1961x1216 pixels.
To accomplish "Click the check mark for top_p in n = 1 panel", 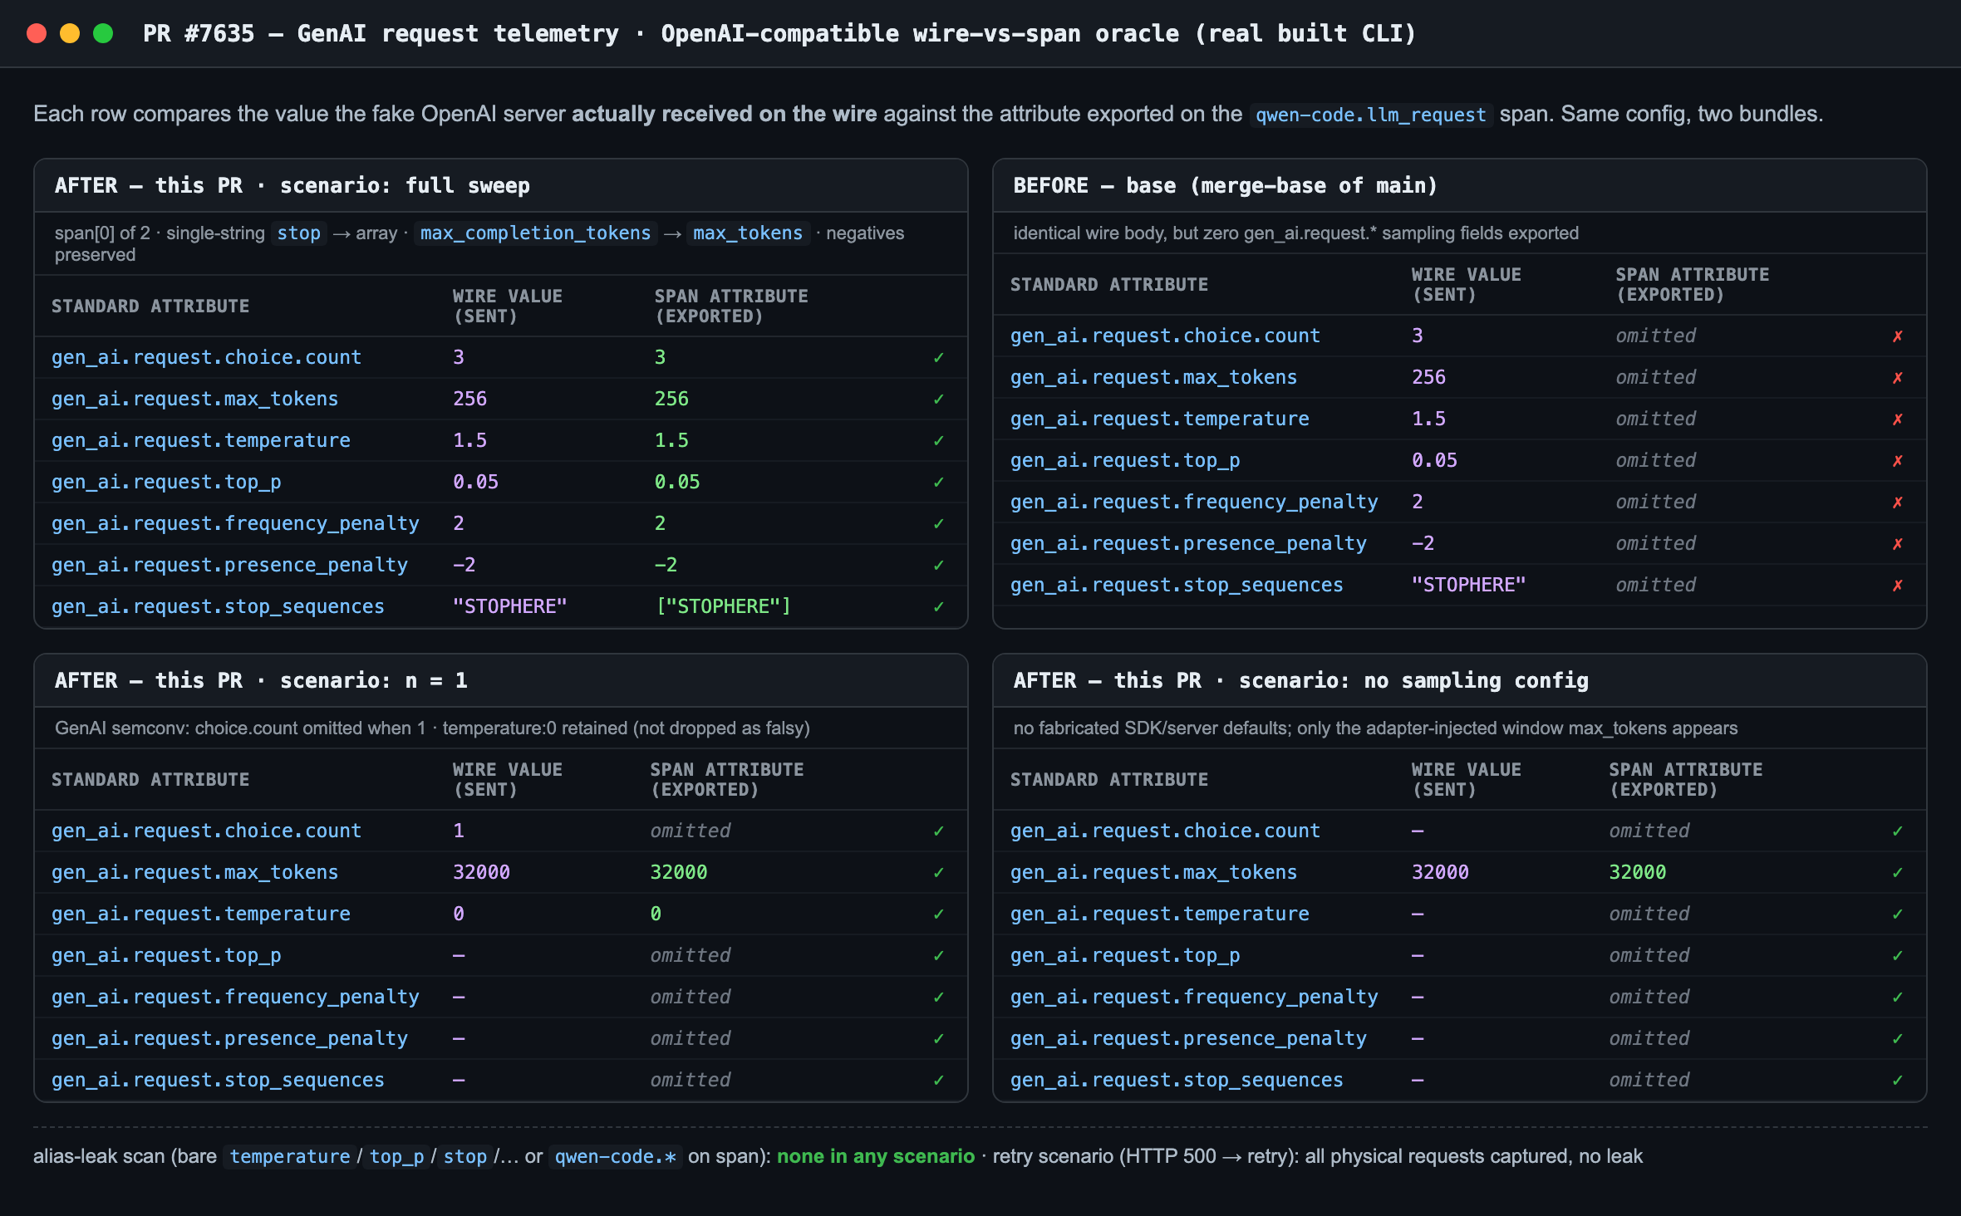I will [x=939, y=956].
